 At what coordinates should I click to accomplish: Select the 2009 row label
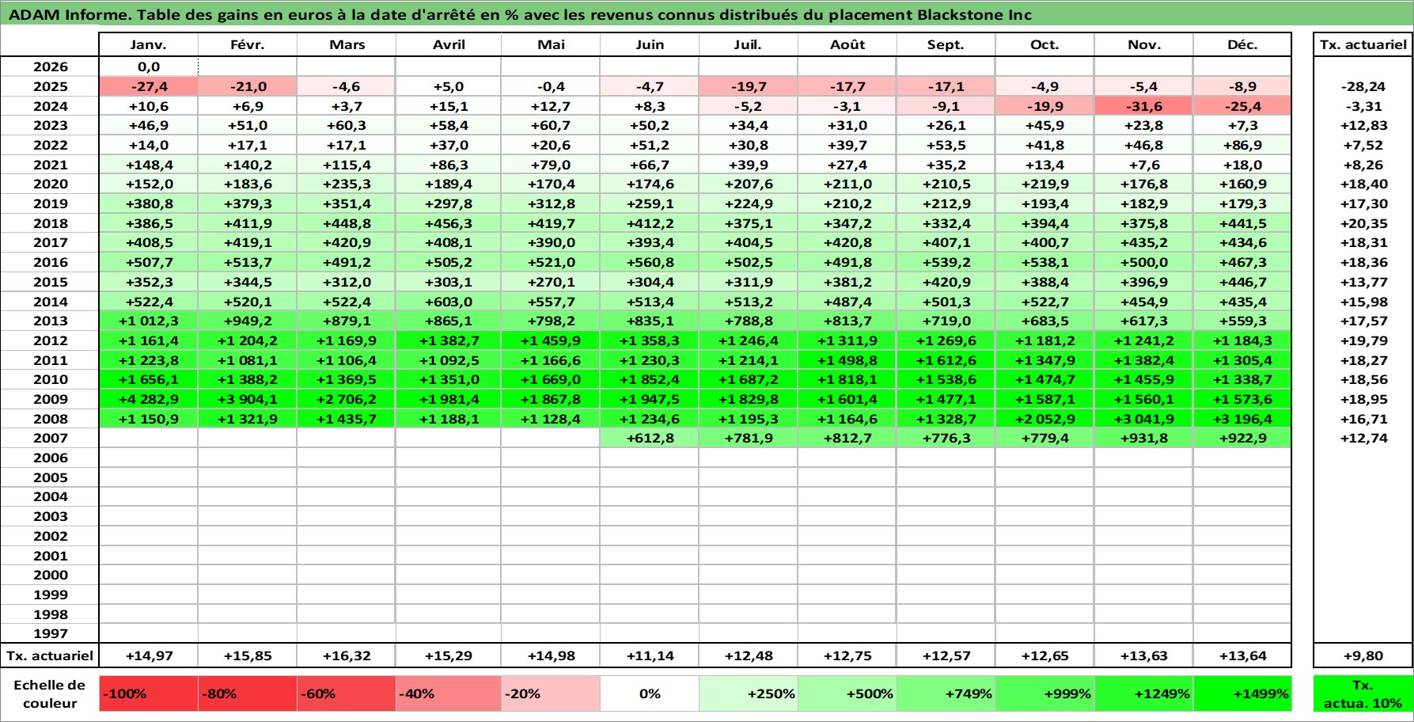pyautogui.click(x=50, y=400)
